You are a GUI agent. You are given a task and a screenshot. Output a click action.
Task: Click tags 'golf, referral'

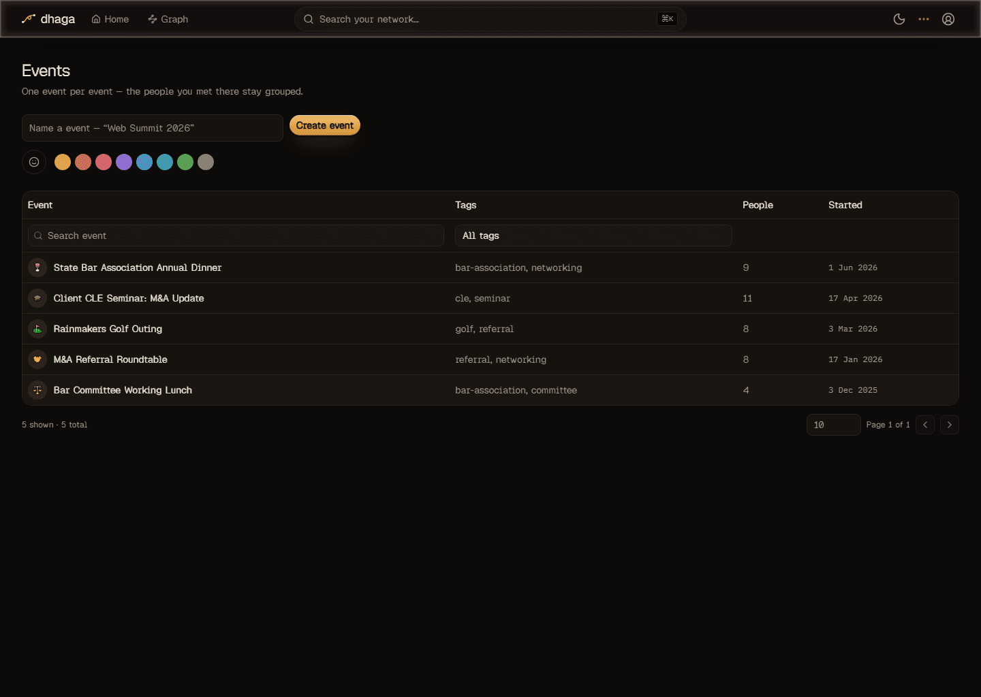484,329
